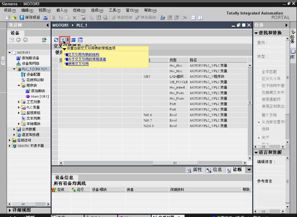Select the 整个文档 radio button
This screenshot has height=217, width=297.
pyautogui.click(x=259, y=115)
